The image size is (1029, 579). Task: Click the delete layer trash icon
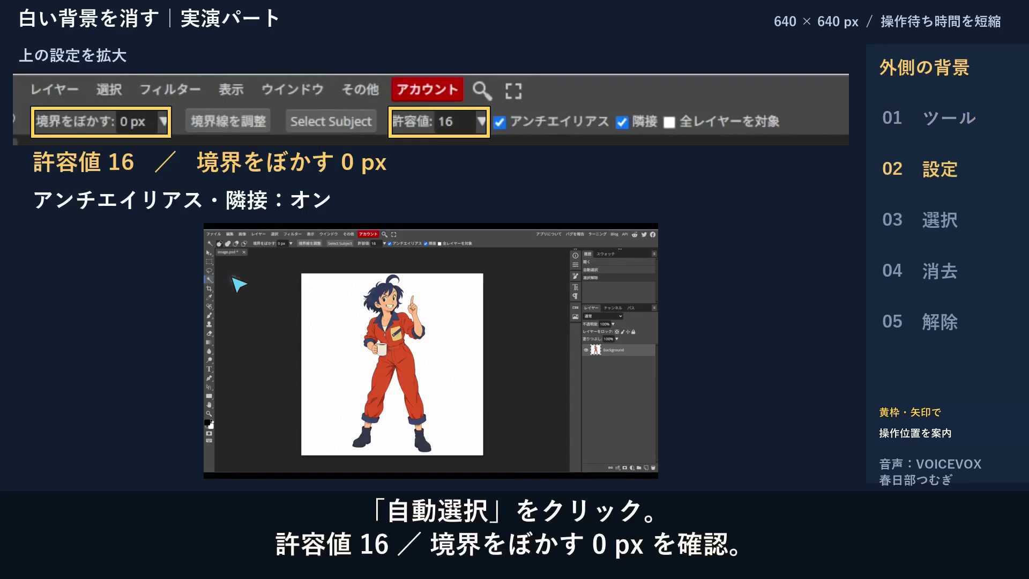[x=653, y=467]
